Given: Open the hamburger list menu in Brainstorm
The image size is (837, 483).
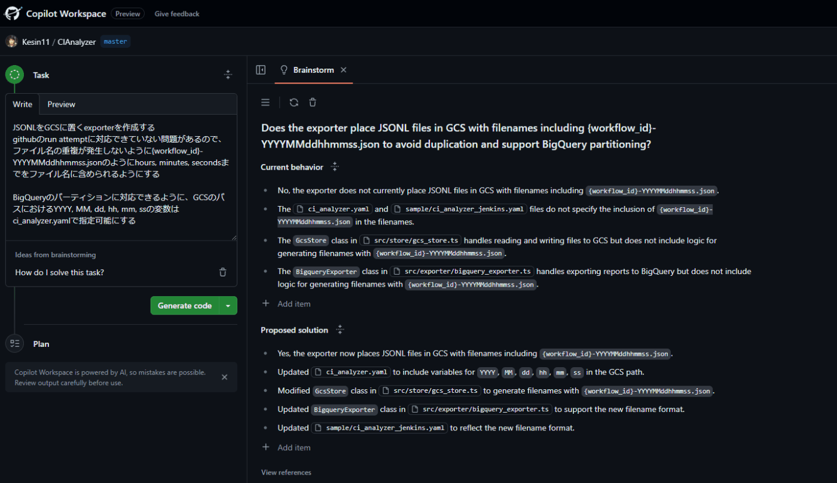Looking at the screenshot, I should (265, 103).
